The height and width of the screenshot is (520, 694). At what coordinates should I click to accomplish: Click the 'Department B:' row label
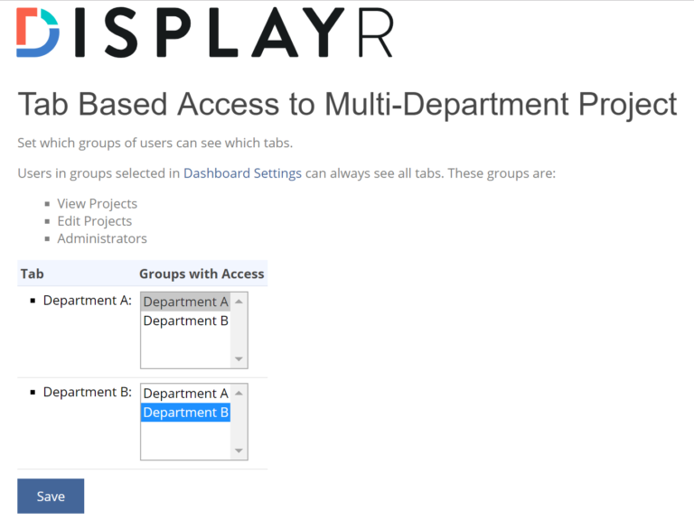tap(87, 392)
